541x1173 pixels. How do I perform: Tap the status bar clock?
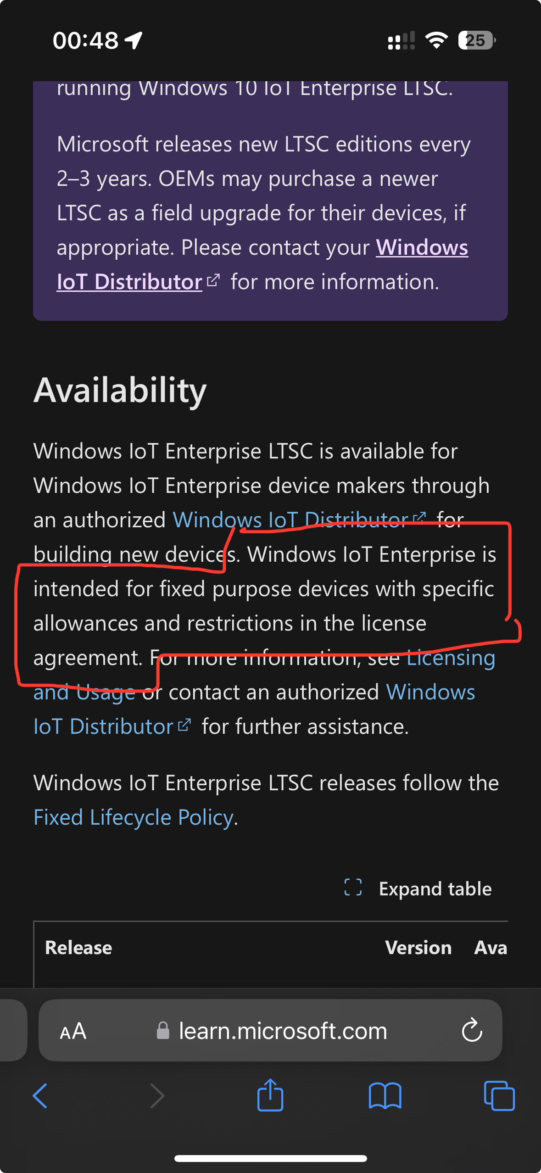[85, 40]
